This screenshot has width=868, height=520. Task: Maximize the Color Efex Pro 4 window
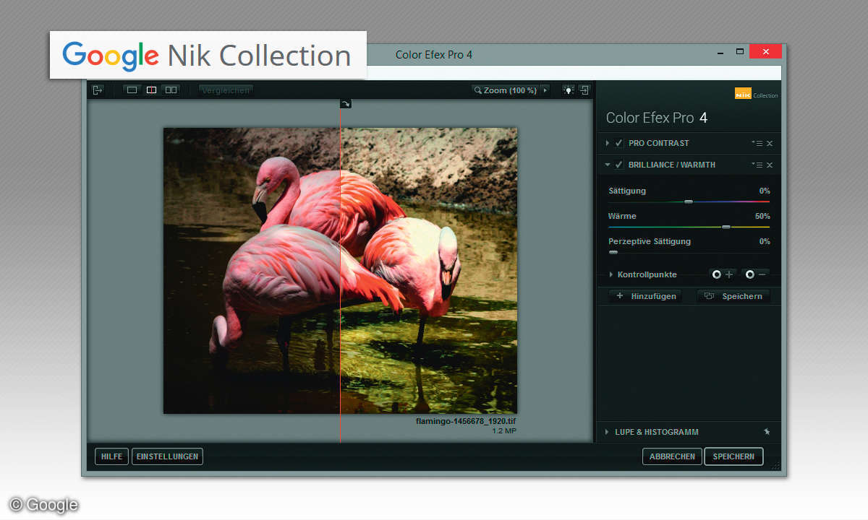(740, 52)
